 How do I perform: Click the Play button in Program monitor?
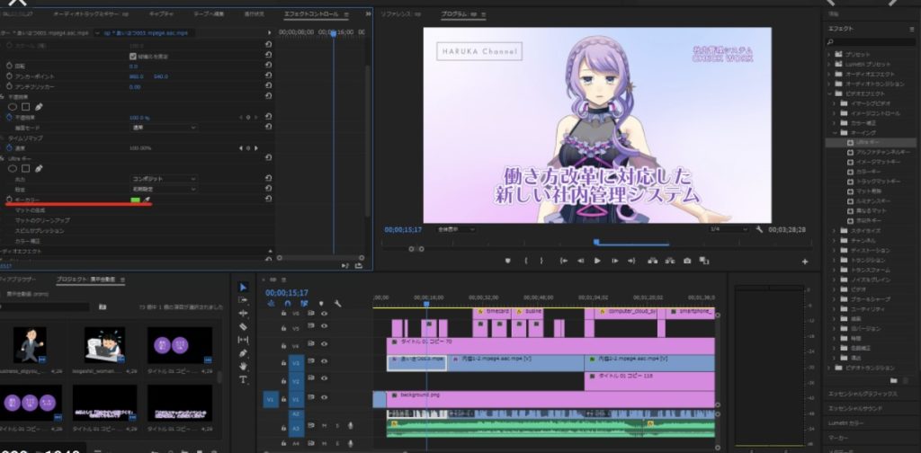[597, 262]
